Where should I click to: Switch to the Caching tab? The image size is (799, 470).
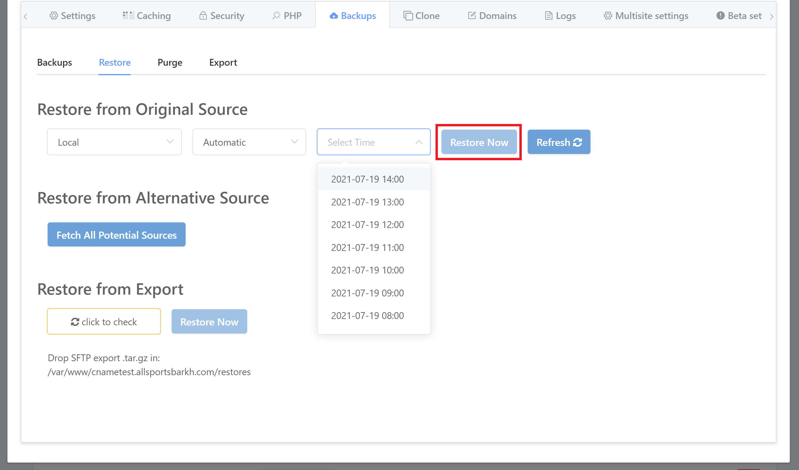147,15
